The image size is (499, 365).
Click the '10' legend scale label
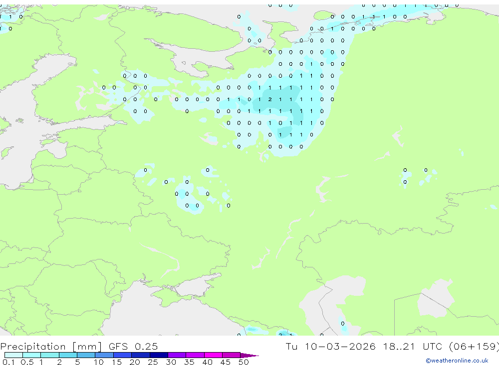point(99,362)
